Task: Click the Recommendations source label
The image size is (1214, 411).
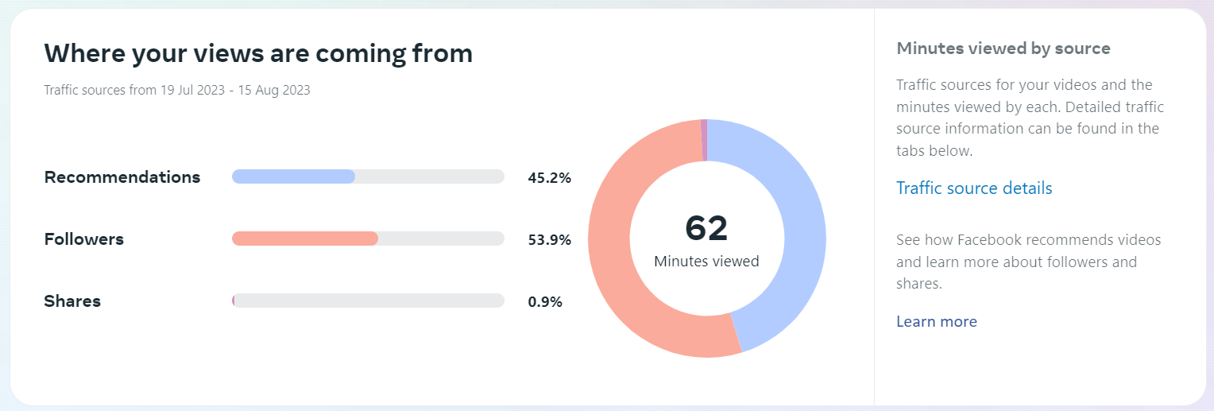Action: point(122,177)
